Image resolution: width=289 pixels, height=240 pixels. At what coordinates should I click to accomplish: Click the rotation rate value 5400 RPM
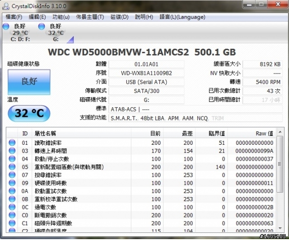tap(262, 82)
